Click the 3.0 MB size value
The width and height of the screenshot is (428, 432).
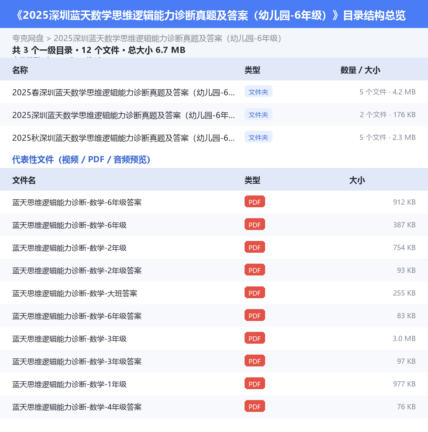pos(404,338)
